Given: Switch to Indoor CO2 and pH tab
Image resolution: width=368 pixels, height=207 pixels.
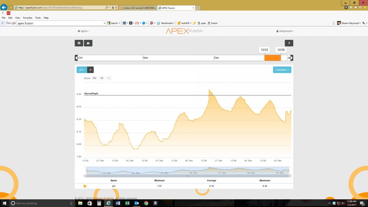Looking at the screenshot, I should tap(138, 8).
